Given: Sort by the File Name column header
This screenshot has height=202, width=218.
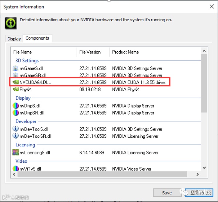Looking at the screenshot, I should (x=23, y=52).
